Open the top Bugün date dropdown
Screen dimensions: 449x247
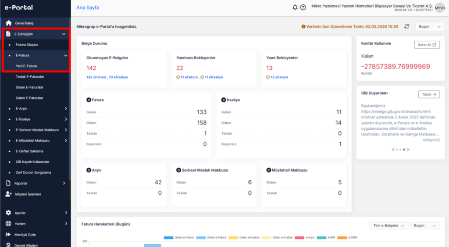pos(429,27)
